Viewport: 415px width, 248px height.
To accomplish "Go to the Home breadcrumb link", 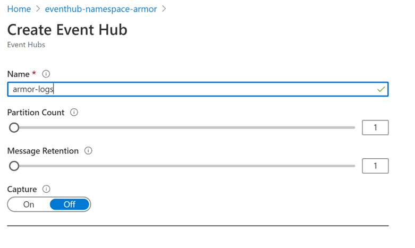I will (x=19, y=10).
